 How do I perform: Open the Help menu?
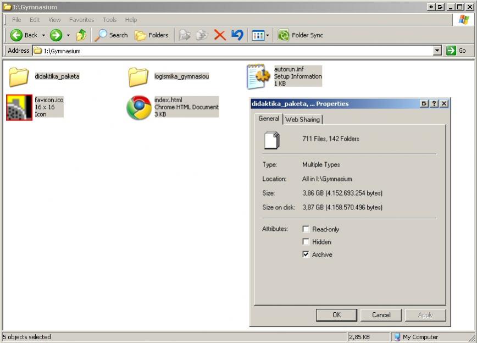(131, 20)
